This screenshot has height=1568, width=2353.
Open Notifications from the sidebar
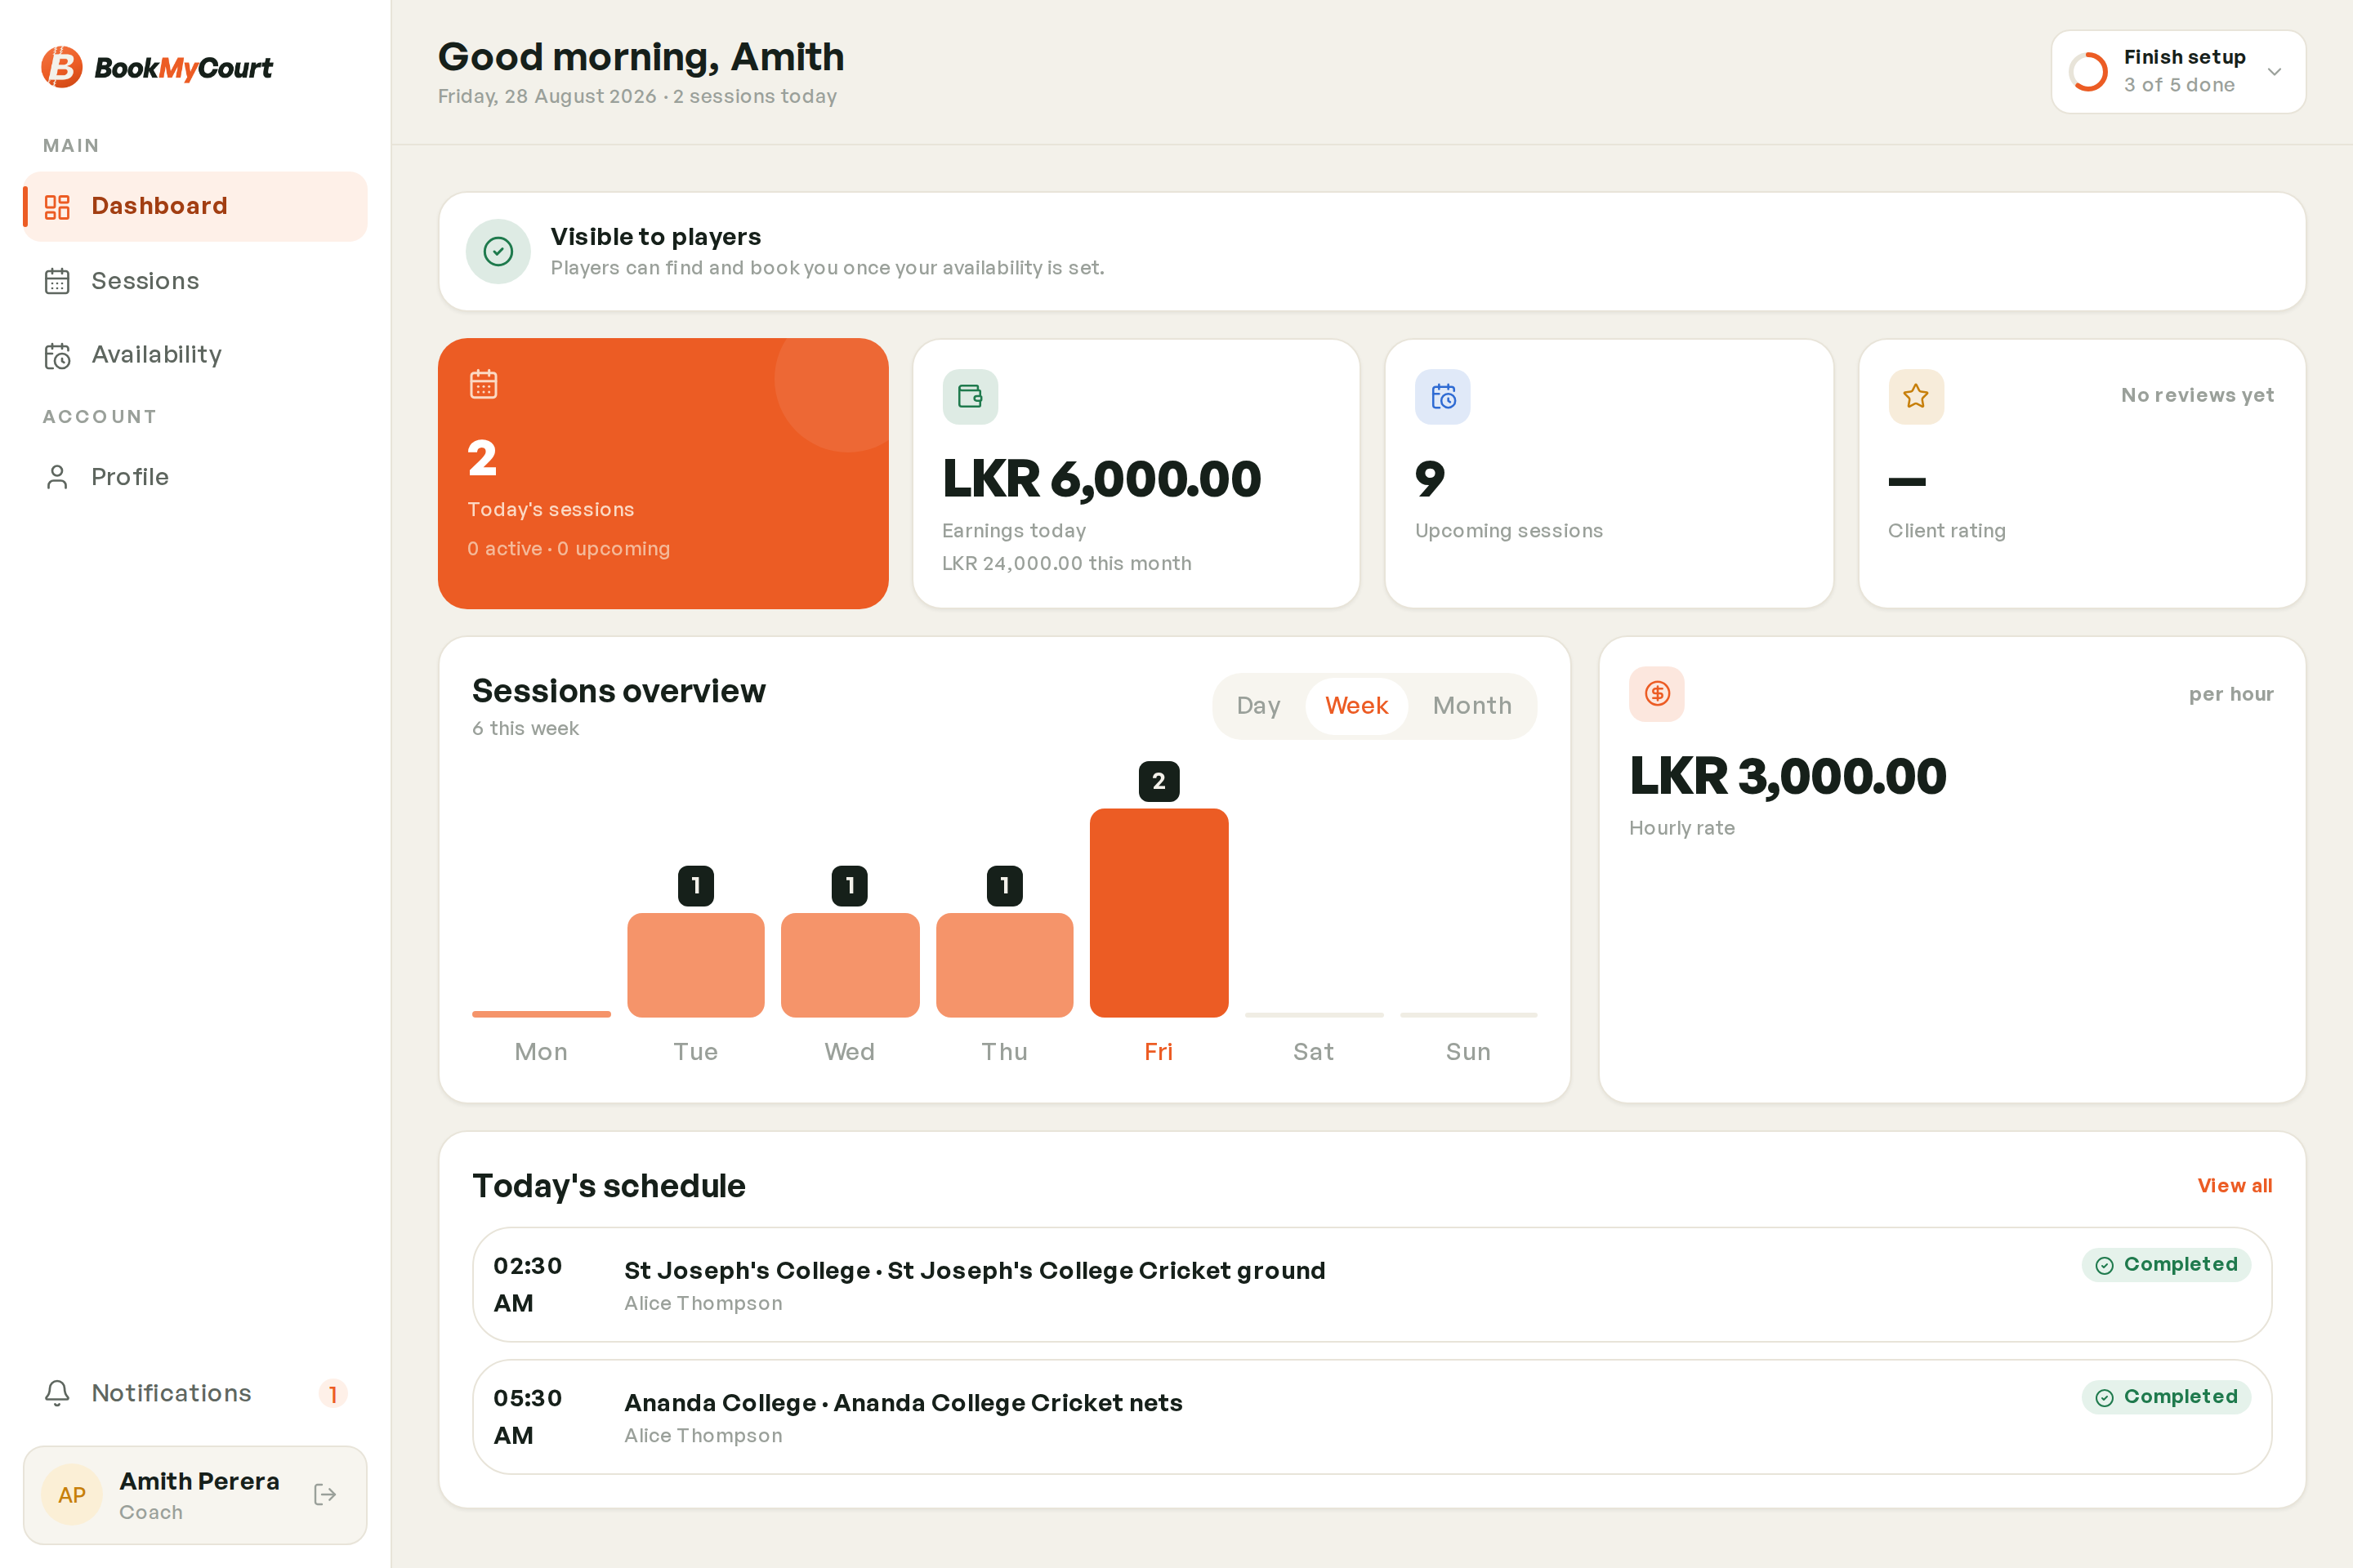pyautogui.click(x=195, y=1393)
